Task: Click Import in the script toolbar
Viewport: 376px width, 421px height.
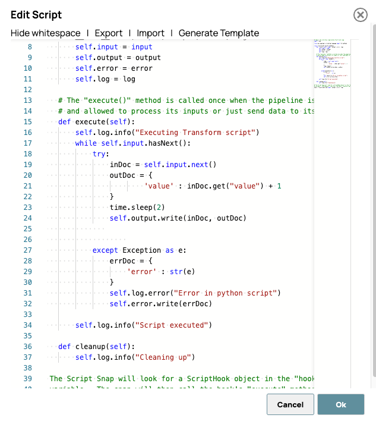Action: coord(151,33)
